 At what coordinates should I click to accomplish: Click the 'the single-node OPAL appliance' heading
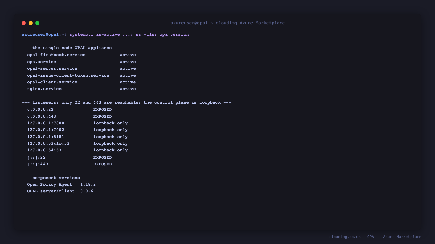point(72,48)
